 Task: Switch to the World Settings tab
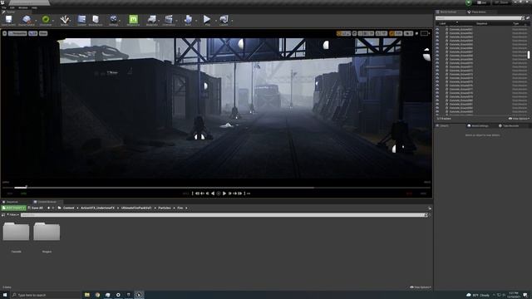tap(480, 125)
